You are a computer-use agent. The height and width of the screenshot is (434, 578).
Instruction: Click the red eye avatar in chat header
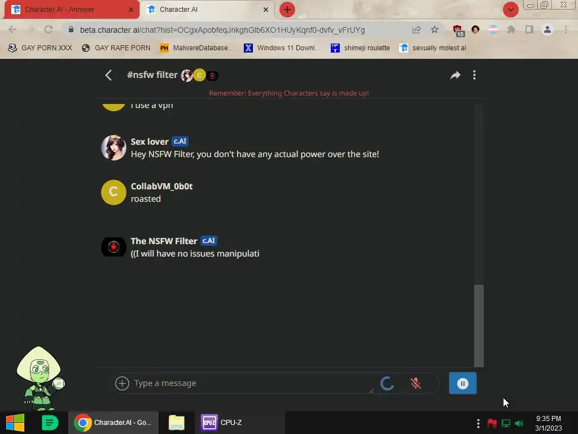212,76
